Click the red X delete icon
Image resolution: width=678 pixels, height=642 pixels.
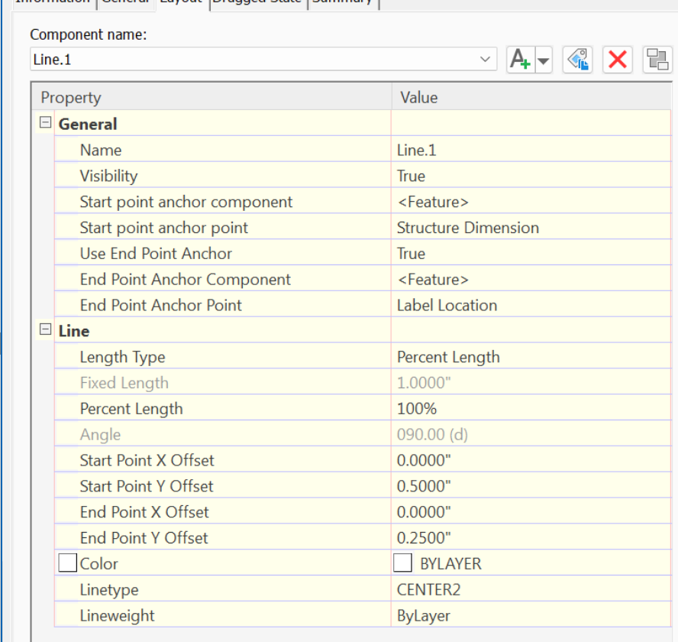[618, 59]
